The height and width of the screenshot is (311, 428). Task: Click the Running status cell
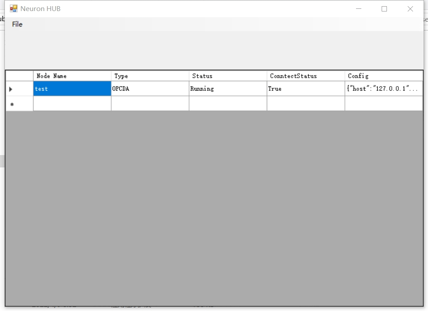[x=227, y=89]
